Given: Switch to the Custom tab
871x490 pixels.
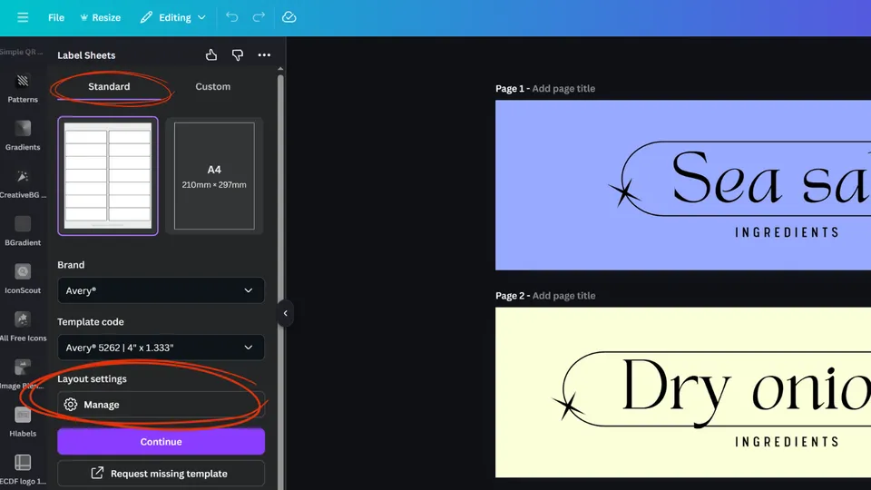Looking at the screenshot, I should (x=212, y=87).
